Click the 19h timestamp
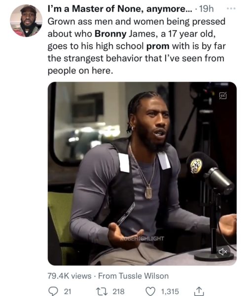 pos(206,9)
